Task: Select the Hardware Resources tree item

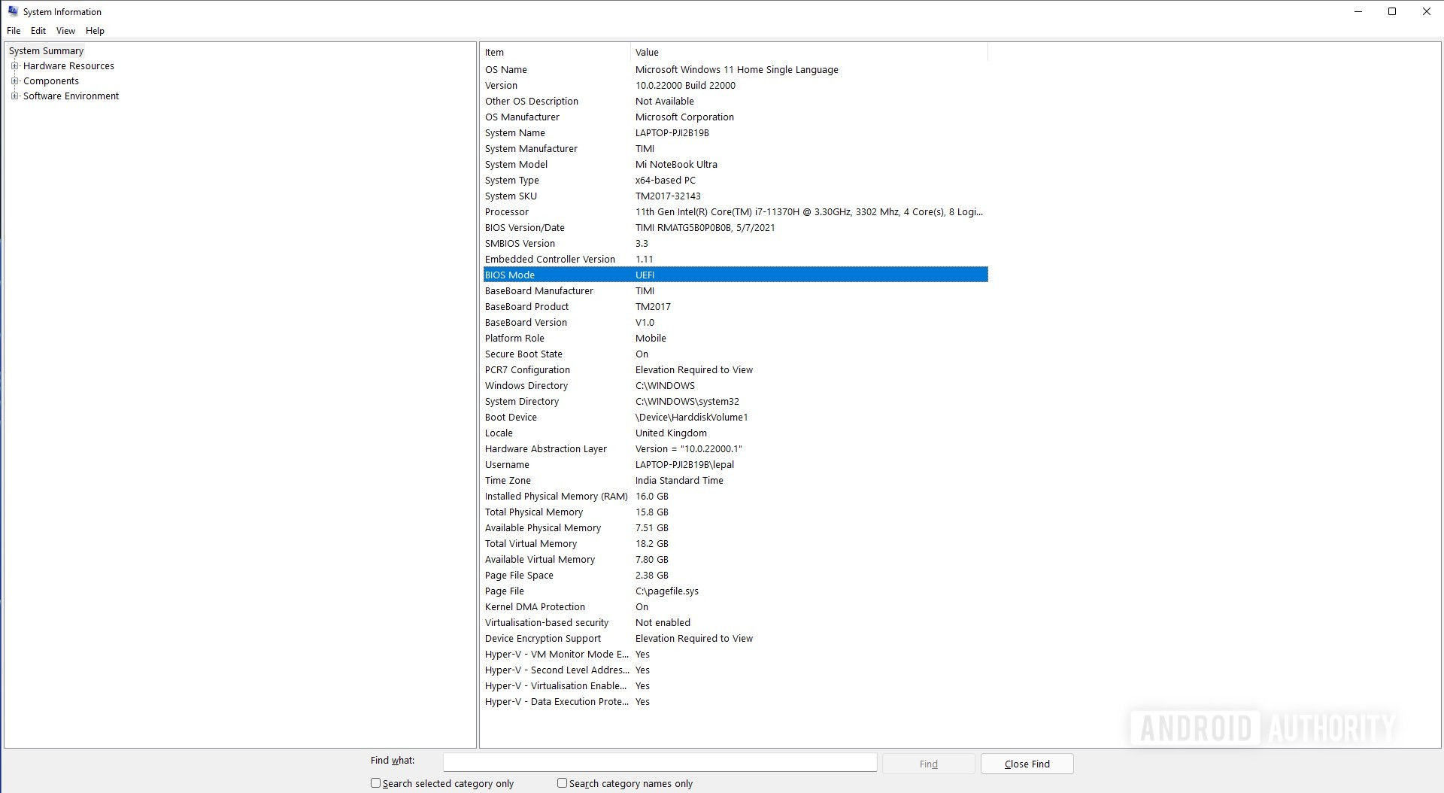Action: pyautogui.click(x=68, y=65)
